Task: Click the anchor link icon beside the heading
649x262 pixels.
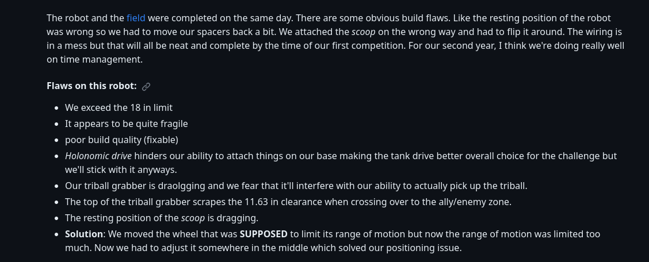Action: (x=146, y=86)
